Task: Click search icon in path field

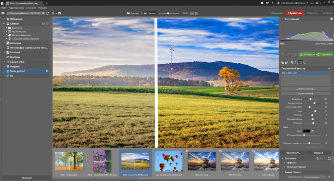Action: [43, 13]
